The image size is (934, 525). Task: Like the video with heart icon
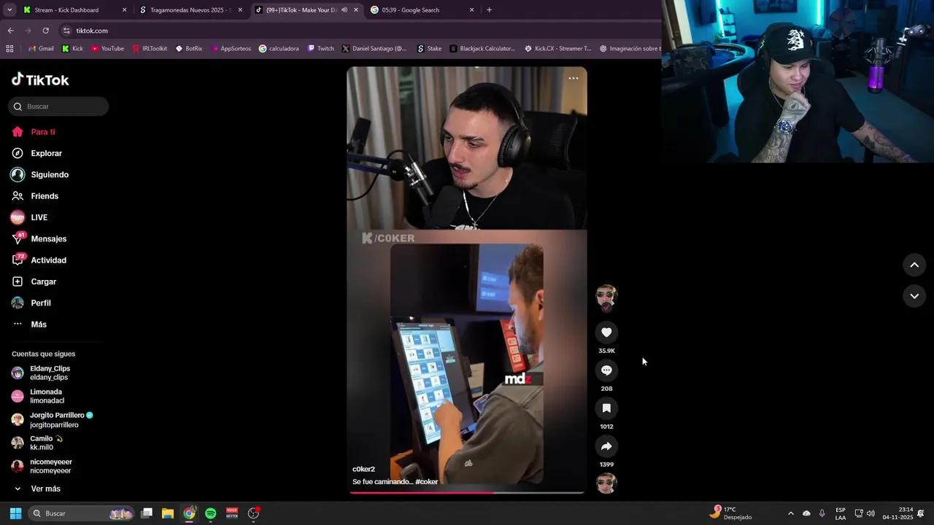606,332
